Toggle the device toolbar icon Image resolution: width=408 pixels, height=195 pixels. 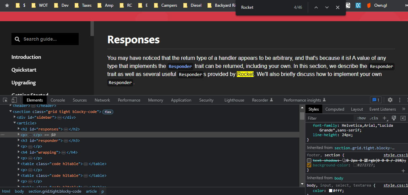tap(14, 100)
